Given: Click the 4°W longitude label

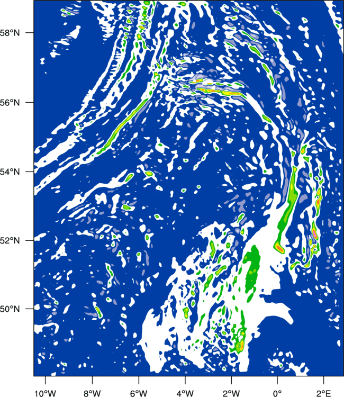Looking at the screenshot, I should (x=185, y=393).
